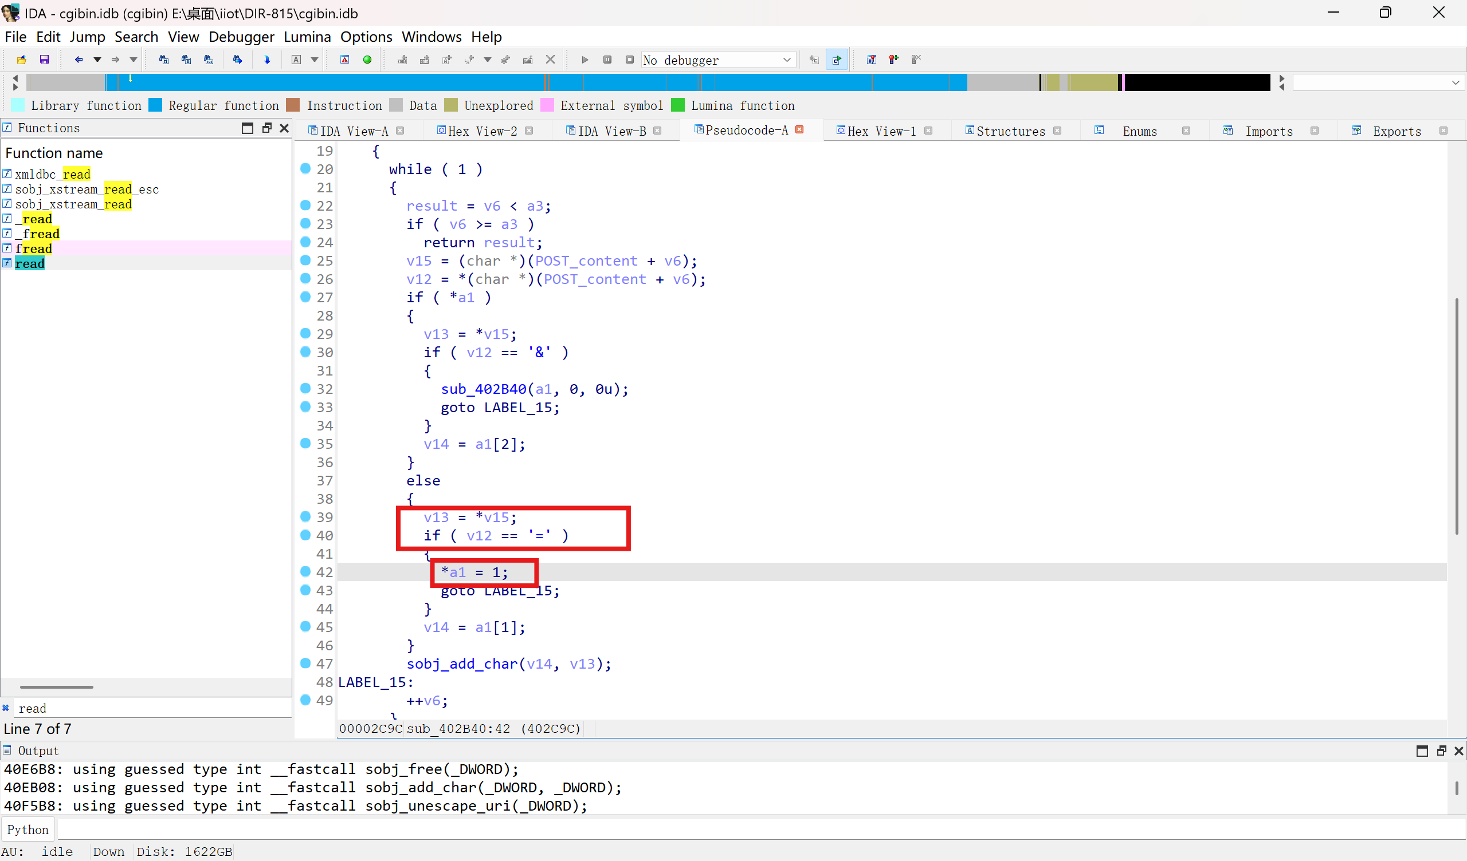Close the Exports tab
Image resolution: width=1467 pixels, height=861 pixels.
click(1443, 131)
